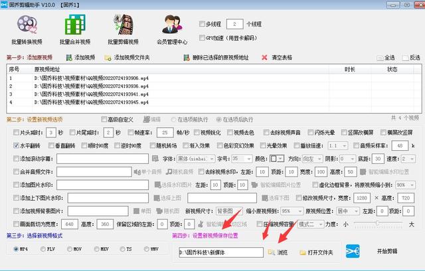This screenshot has height=271, width=425.
Task: Click 智能编辑图片位置 icon
Action: point(254,185)
